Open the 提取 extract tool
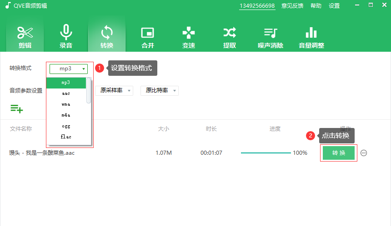Viewport: 391px width, 226px height. click(230, 37)
